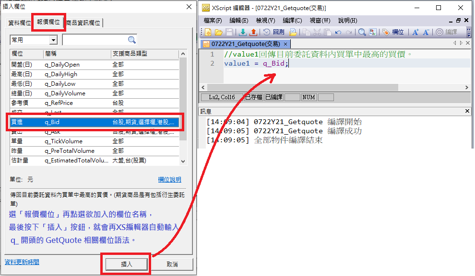Click the open folder toolbar icon
The width and height of the screenshot is (475, 276).
click(218, 32)
